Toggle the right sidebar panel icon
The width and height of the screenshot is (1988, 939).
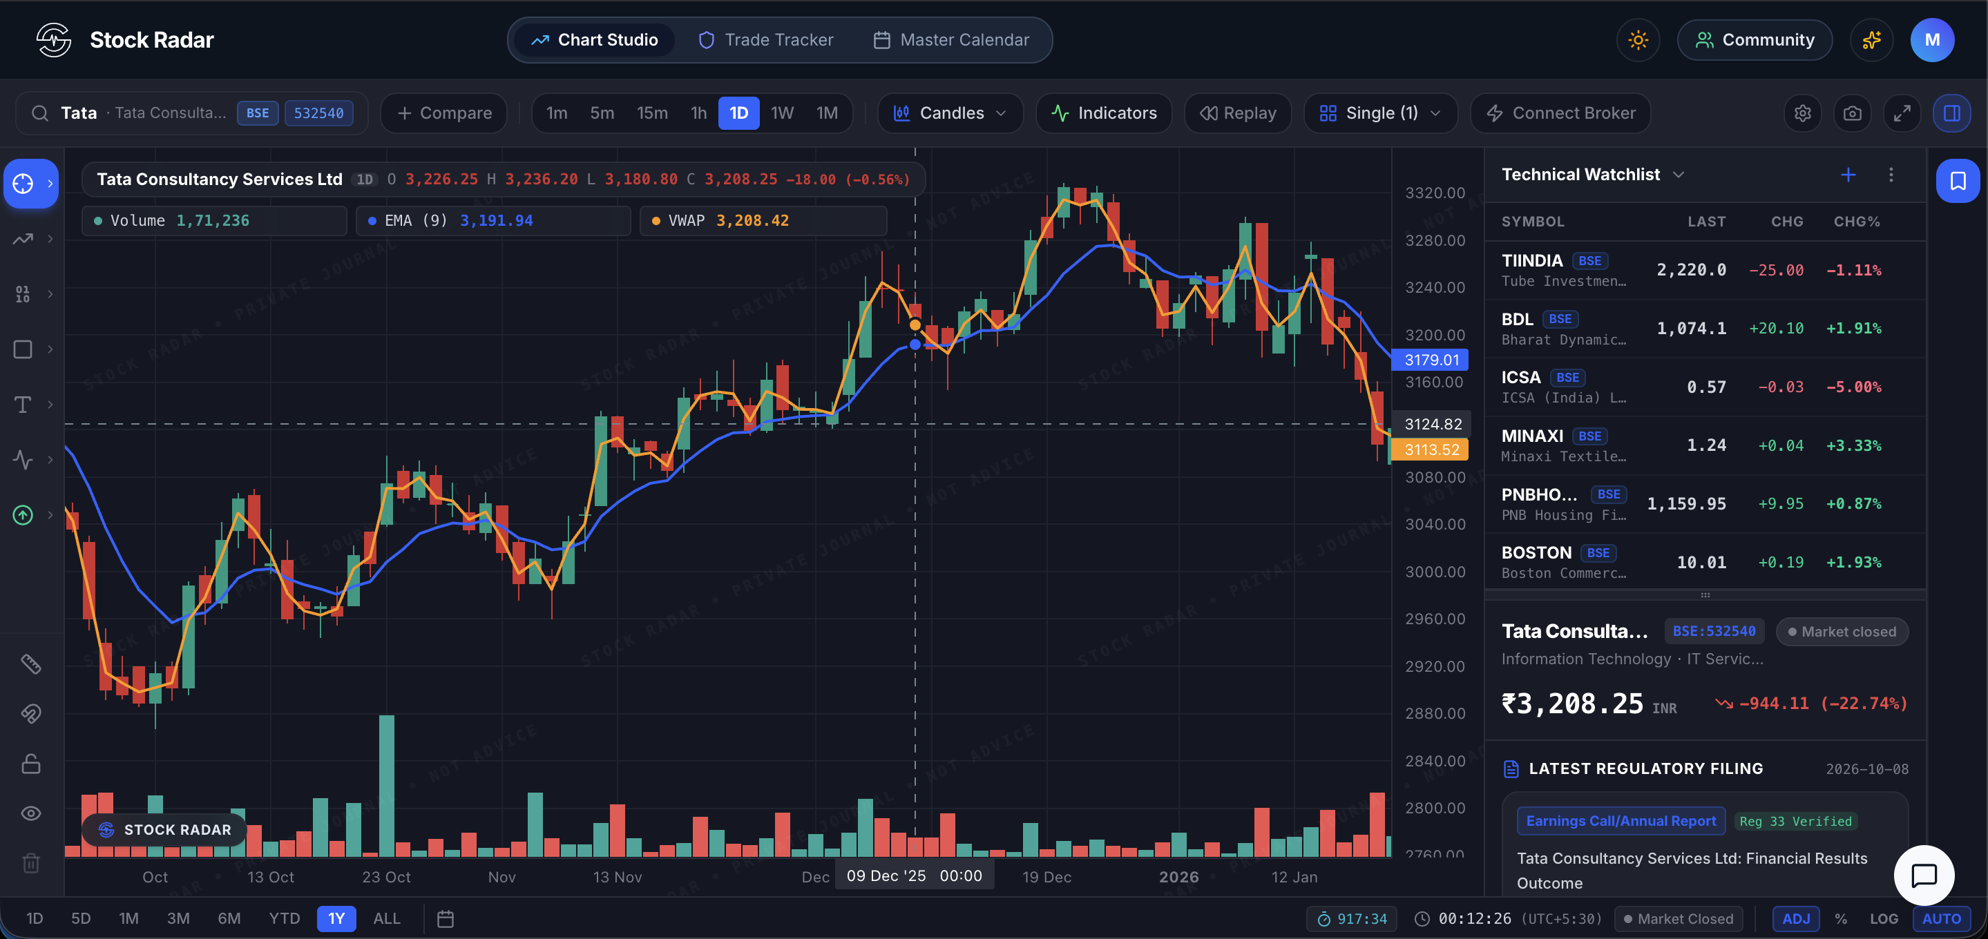[1951, 113]
